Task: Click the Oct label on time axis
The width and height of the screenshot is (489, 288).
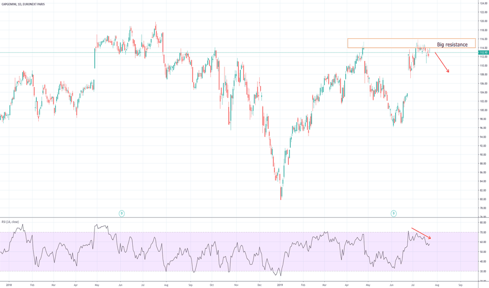Action: [212, 284]
